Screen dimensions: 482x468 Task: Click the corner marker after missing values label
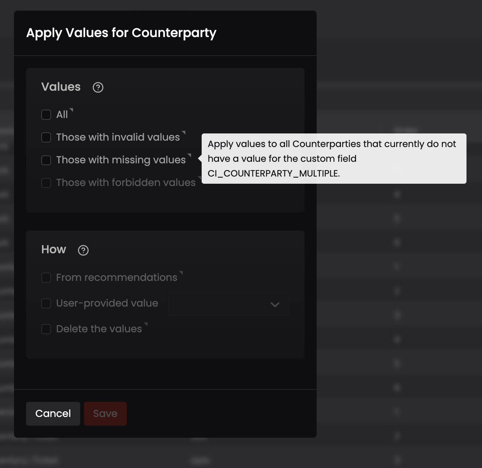click(x=190, y=155)
